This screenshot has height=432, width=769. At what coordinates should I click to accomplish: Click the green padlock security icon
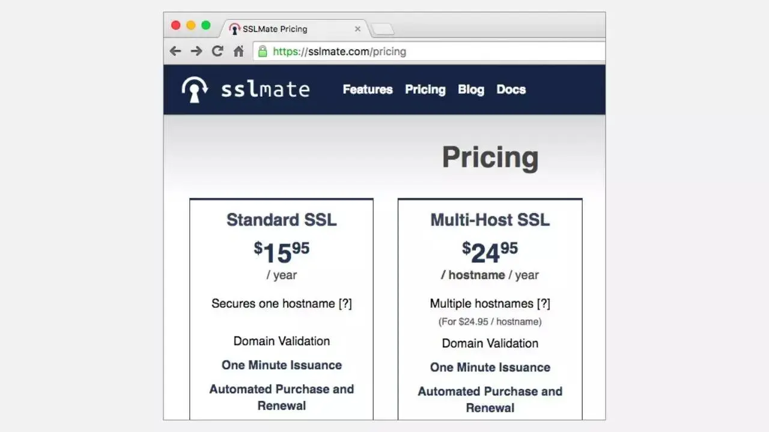click(263, 52)
